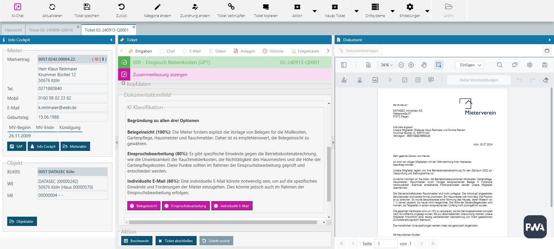The height and width of the screenshot is (249, 554).
Task: Open the Aktion toolbar item
Action: click(297, 11)
